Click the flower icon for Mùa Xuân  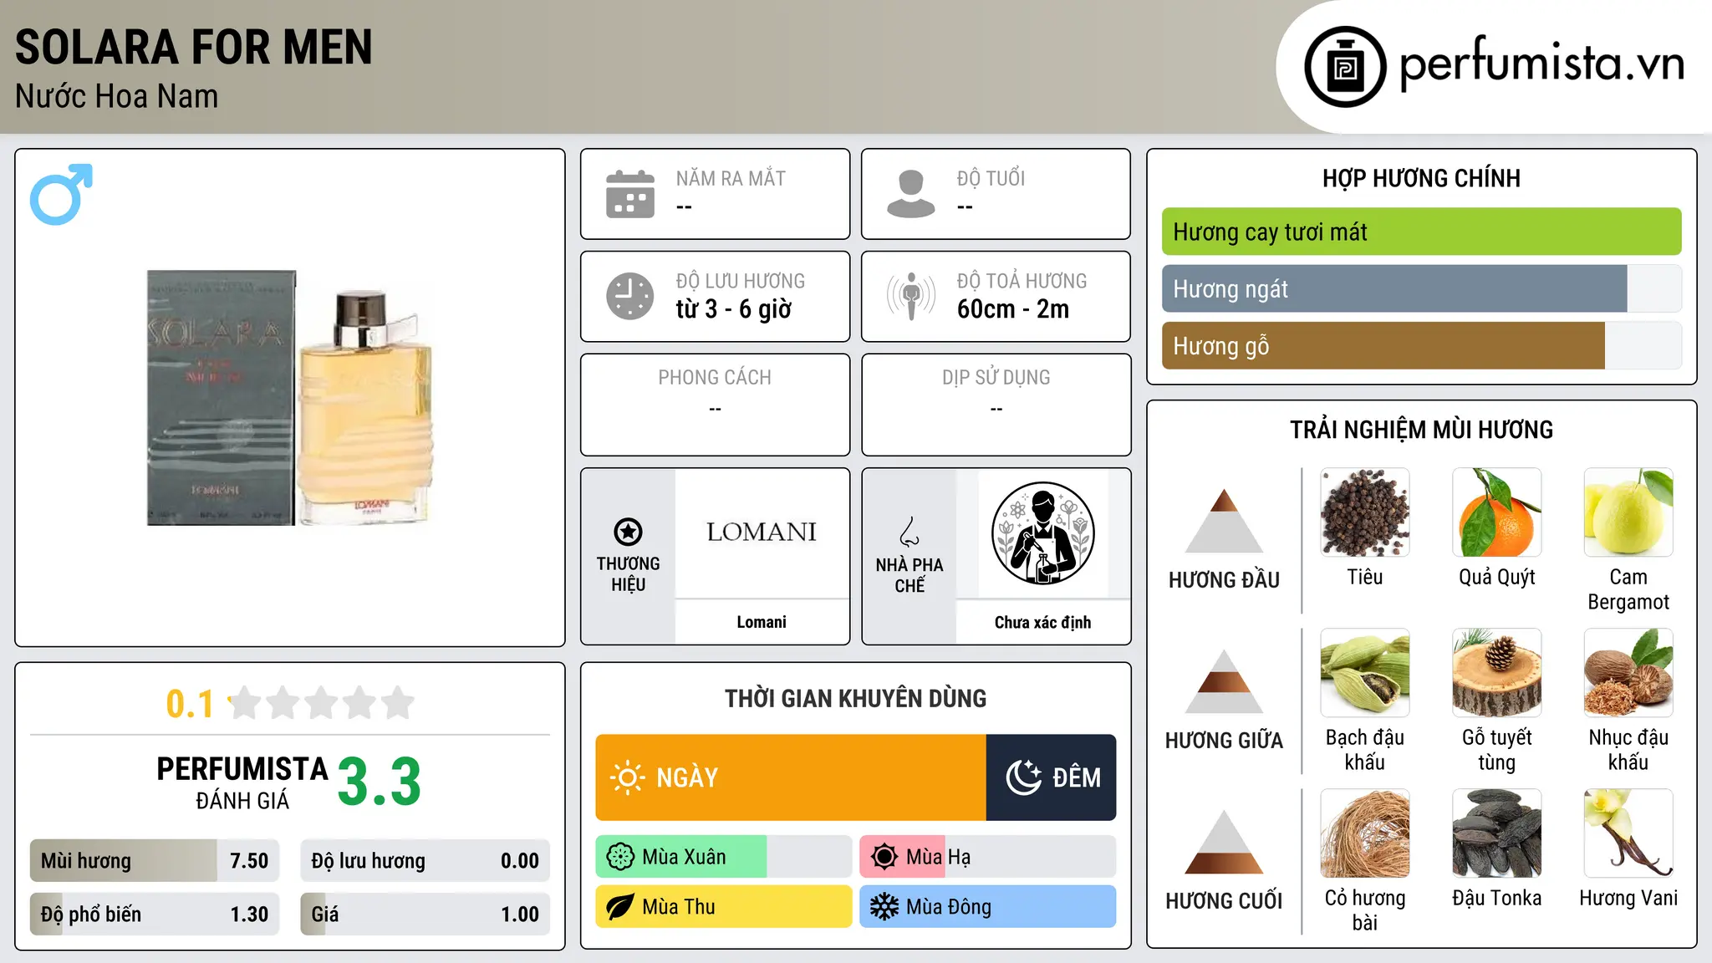(620, 857)
